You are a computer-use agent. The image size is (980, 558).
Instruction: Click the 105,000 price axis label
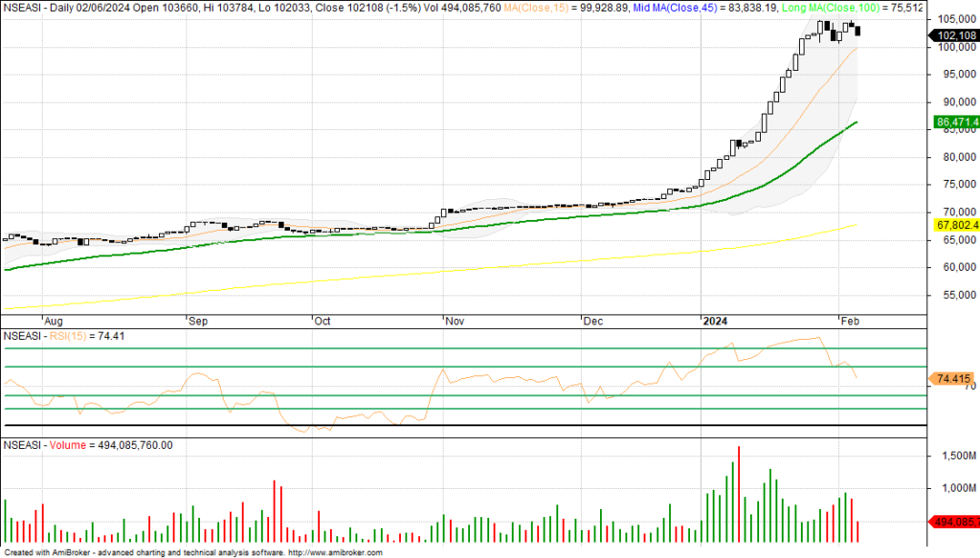tap(957, 19)
